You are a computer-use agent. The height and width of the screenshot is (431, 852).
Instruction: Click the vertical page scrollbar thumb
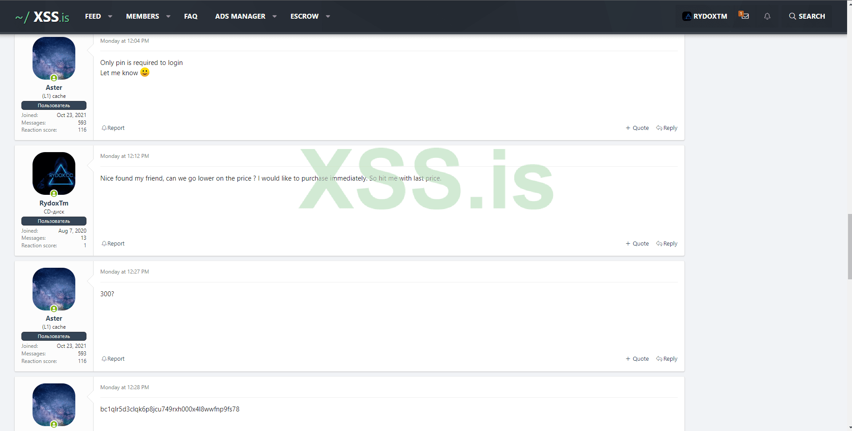(849, 246)
